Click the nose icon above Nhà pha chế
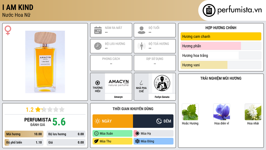266x150 pixels. [x=141, y=83]
